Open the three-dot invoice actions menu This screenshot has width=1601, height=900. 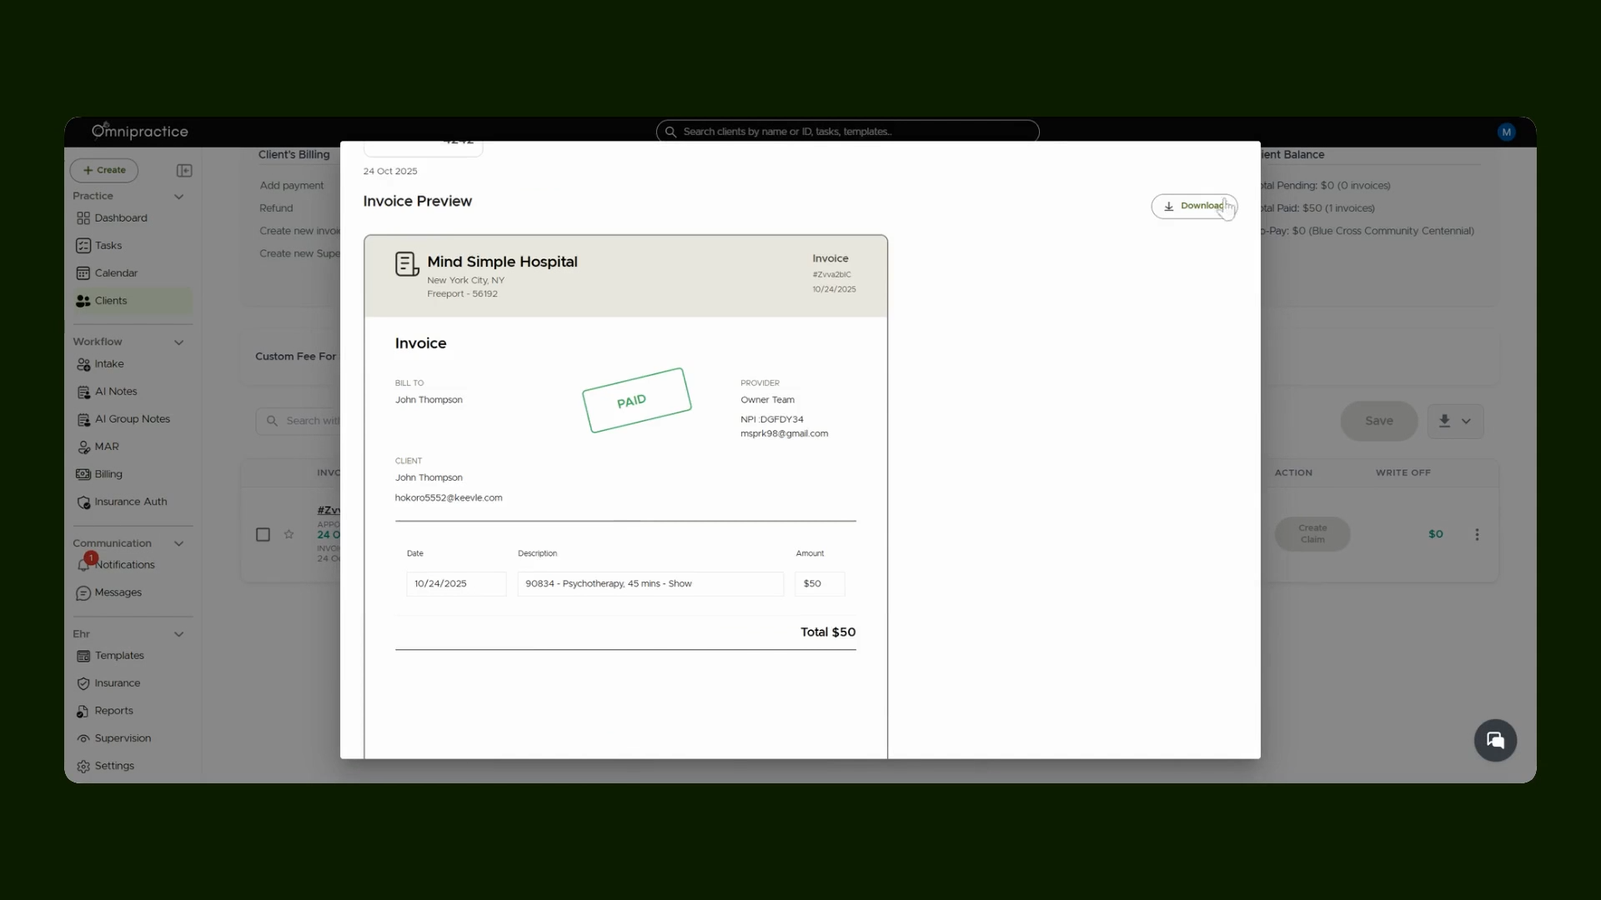(x=1477, y=534)
